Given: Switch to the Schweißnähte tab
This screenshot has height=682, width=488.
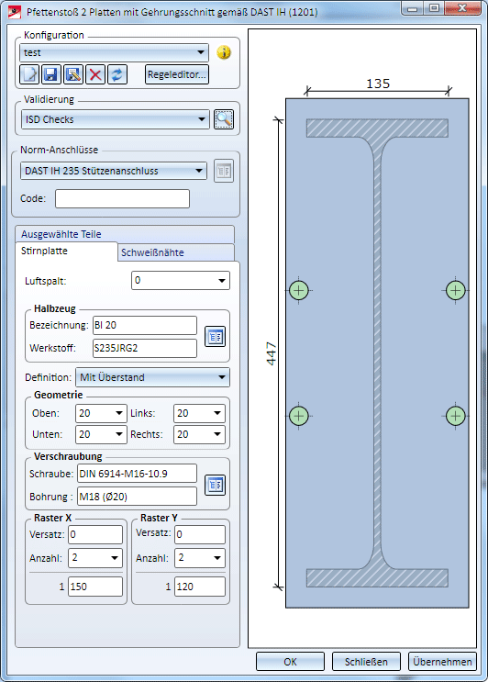Looking at the screenshot, I should point(176,252).
